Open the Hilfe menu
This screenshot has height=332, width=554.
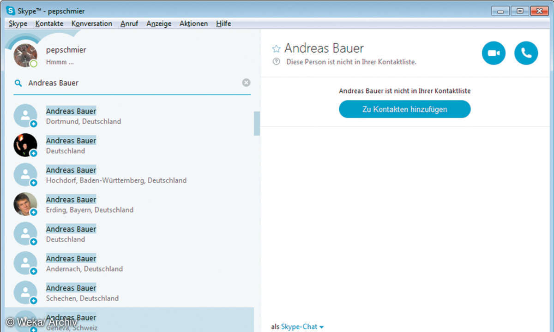[223, 24]
